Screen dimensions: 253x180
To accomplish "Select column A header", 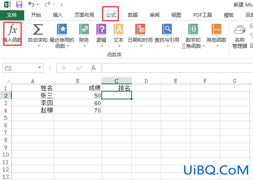I will tap(32, 81).
